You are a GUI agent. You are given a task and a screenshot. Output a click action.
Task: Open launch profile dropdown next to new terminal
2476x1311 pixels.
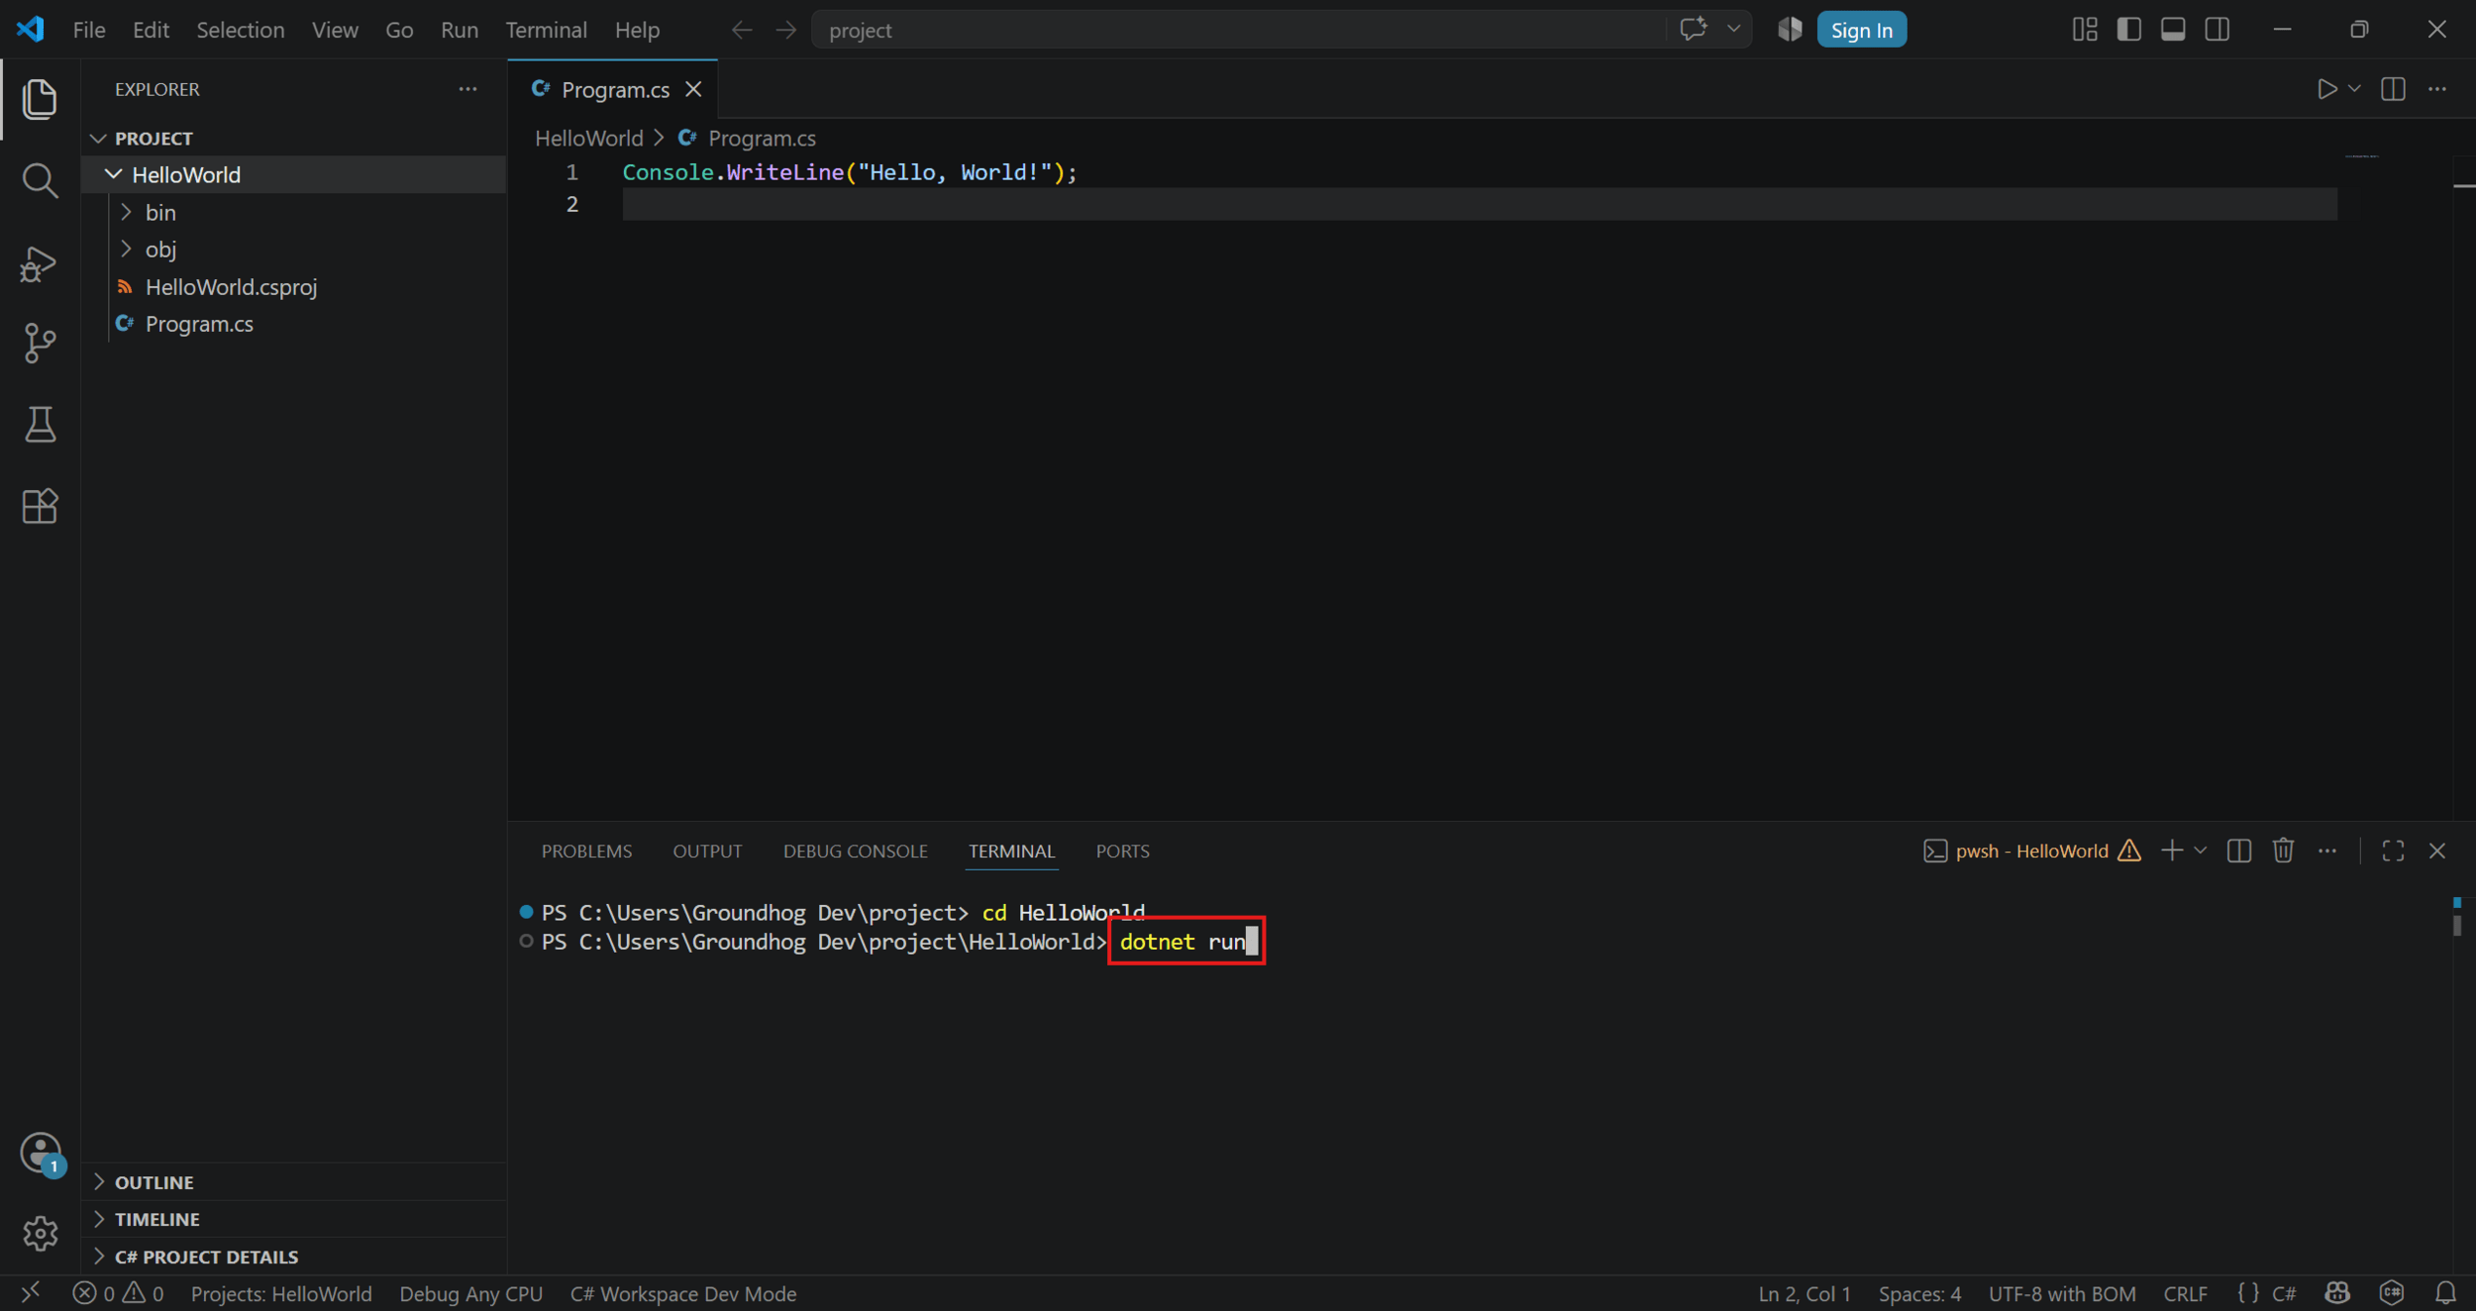pos(2200,851)
